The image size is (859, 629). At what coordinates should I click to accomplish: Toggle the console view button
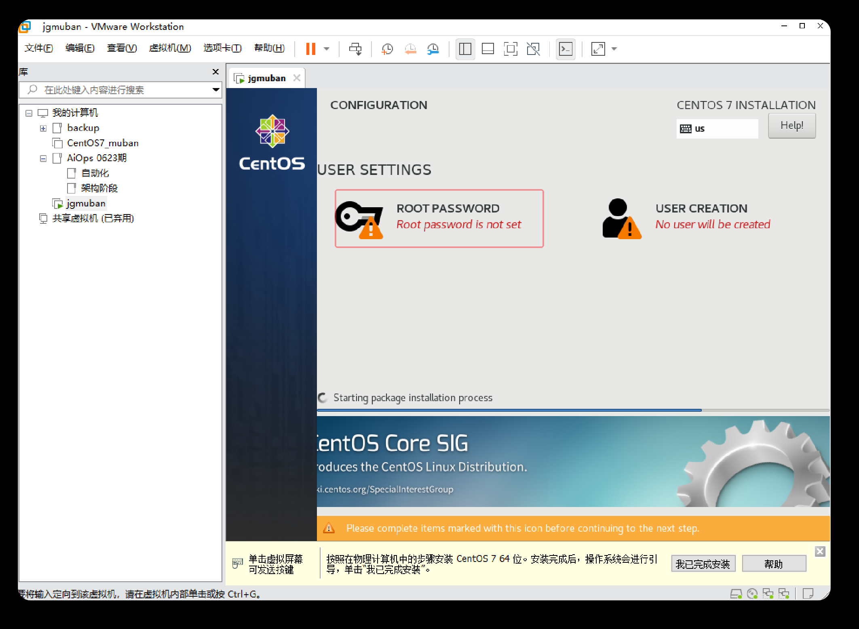pos(566,49)
